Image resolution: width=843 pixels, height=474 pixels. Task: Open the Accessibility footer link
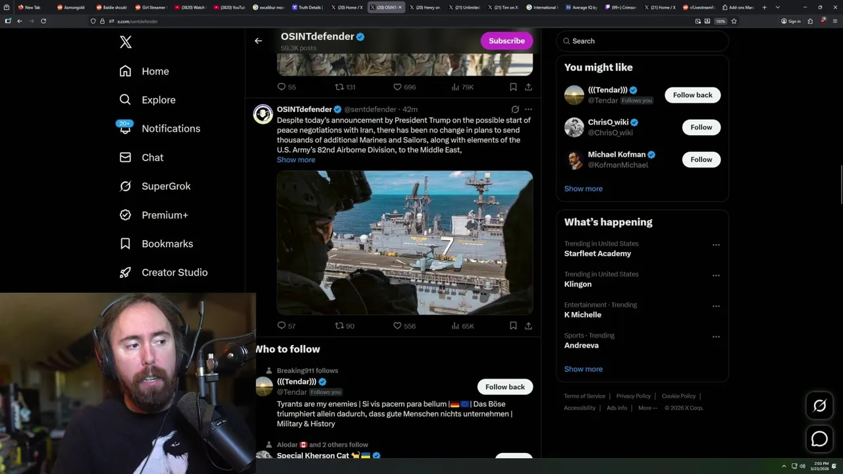point(580,408)
